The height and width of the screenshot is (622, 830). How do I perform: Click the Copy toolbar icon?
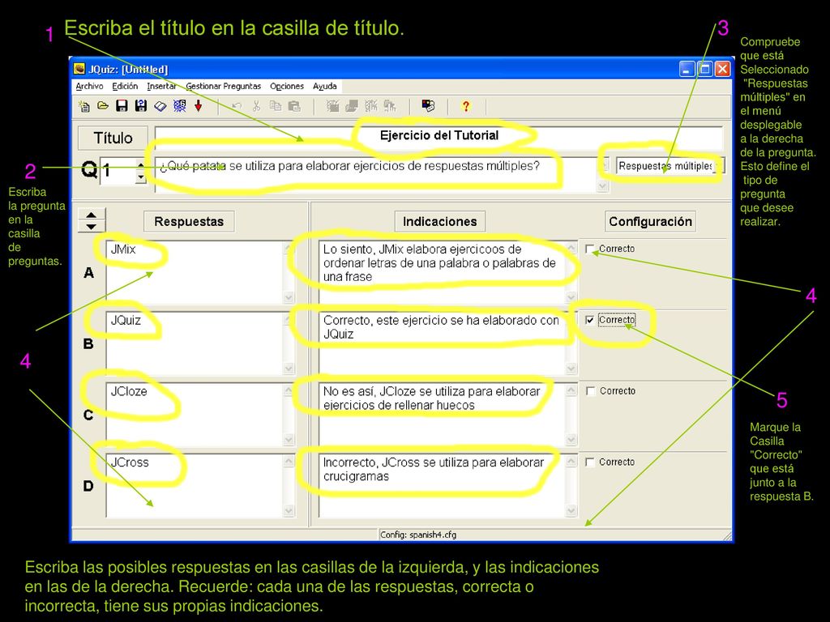(x=276, y=106)
